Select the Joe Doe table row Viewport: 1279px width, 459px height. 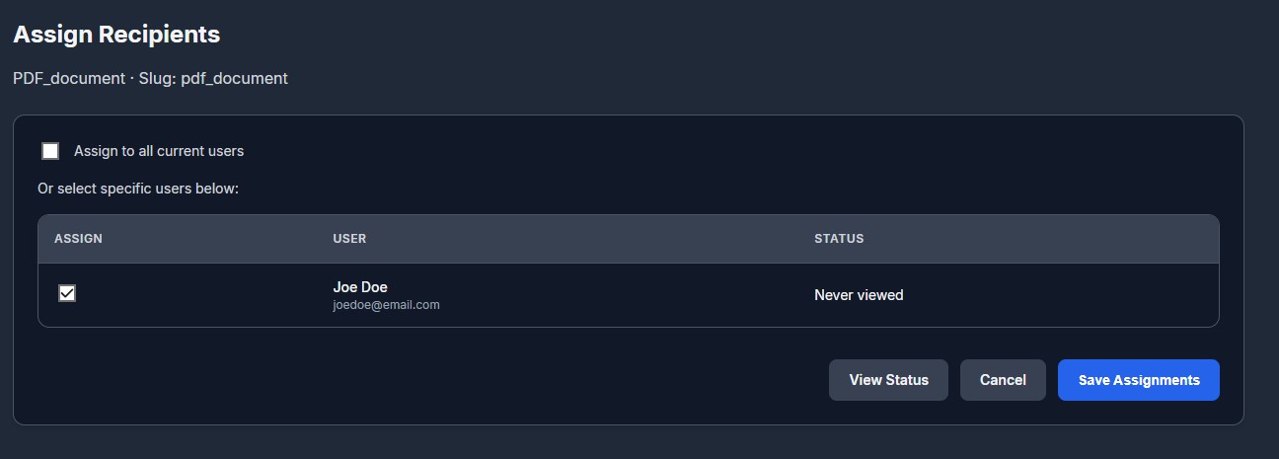pos(629,295)
